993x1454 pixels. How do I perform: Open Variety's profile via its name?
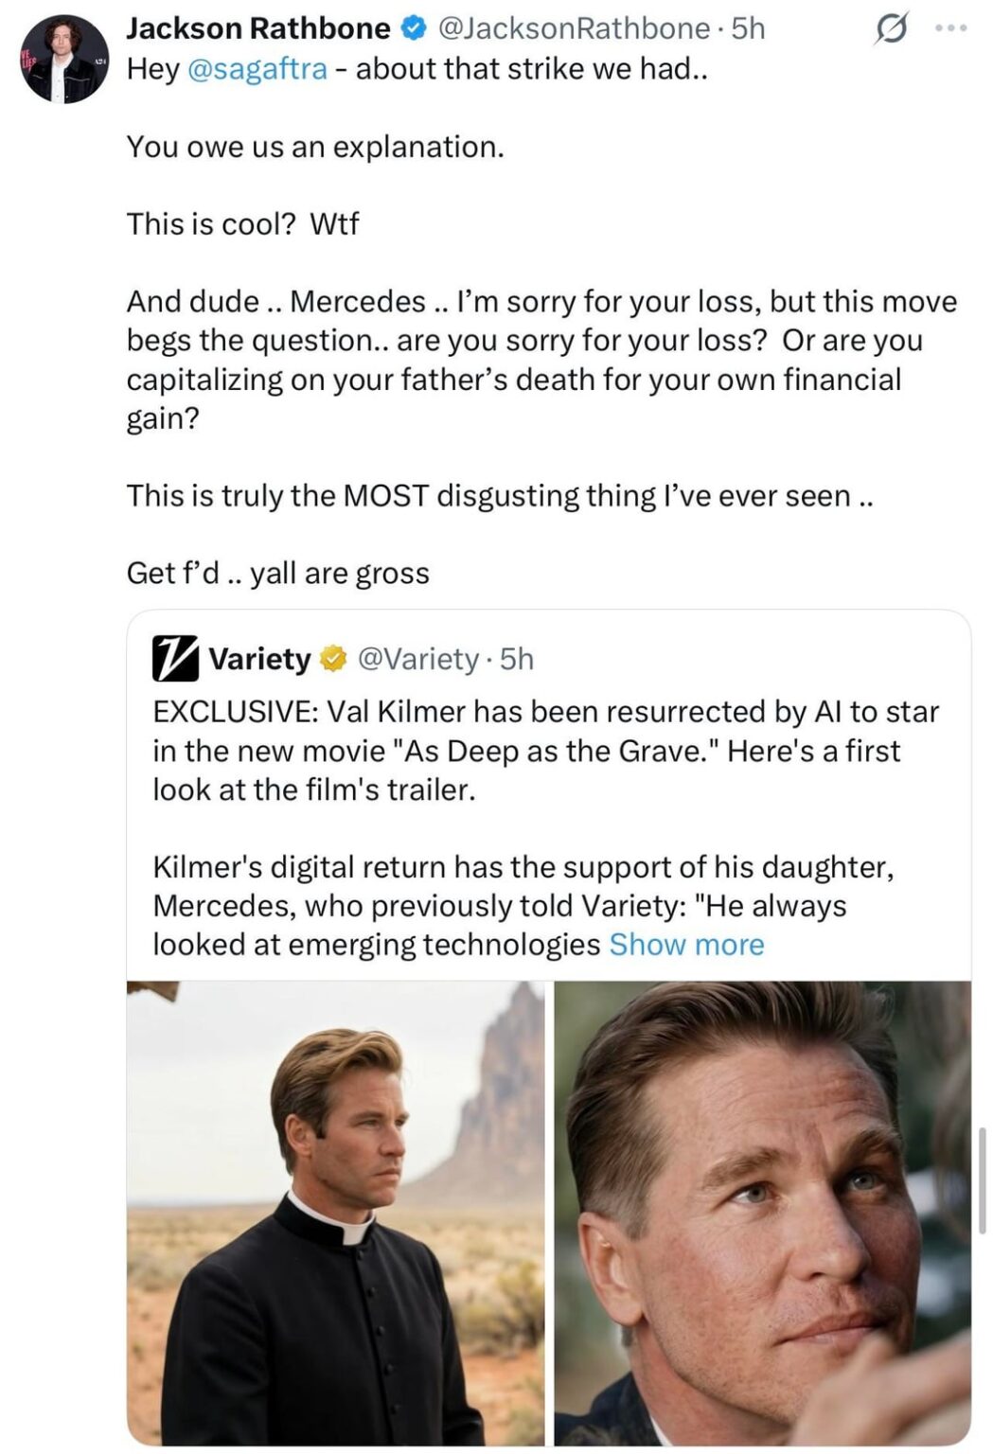point(256,659)
